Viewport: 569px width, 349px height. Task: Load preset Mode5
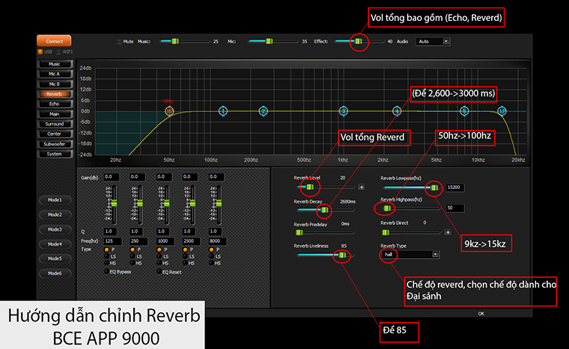click(55, 259)
